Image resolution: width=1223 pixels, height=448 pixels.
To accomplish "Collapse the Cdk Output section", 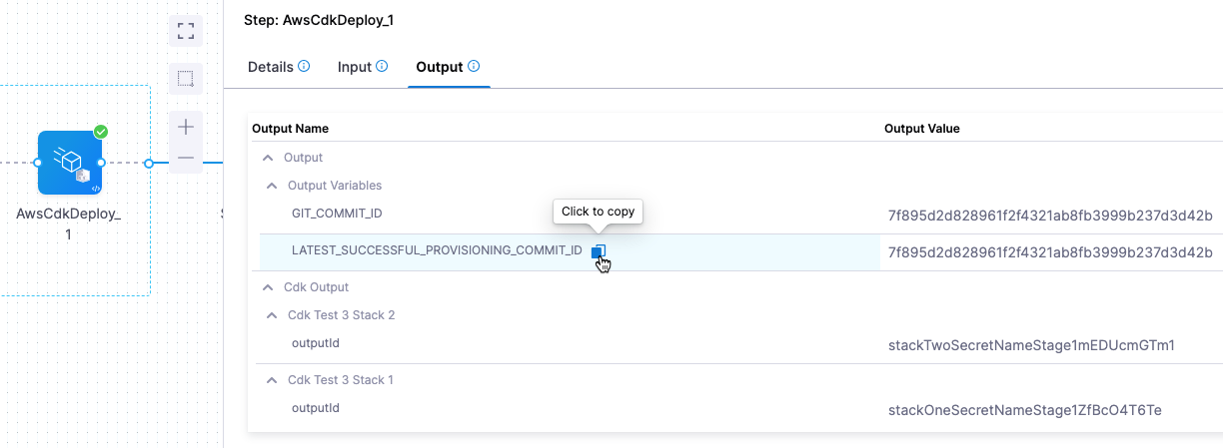I will click(x=267, y=287).
